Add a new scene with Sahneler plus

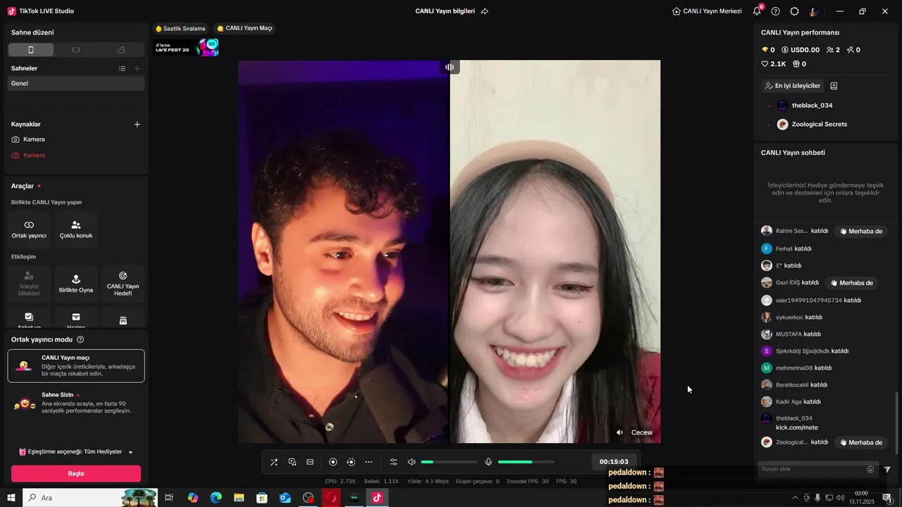click(137, 68)
